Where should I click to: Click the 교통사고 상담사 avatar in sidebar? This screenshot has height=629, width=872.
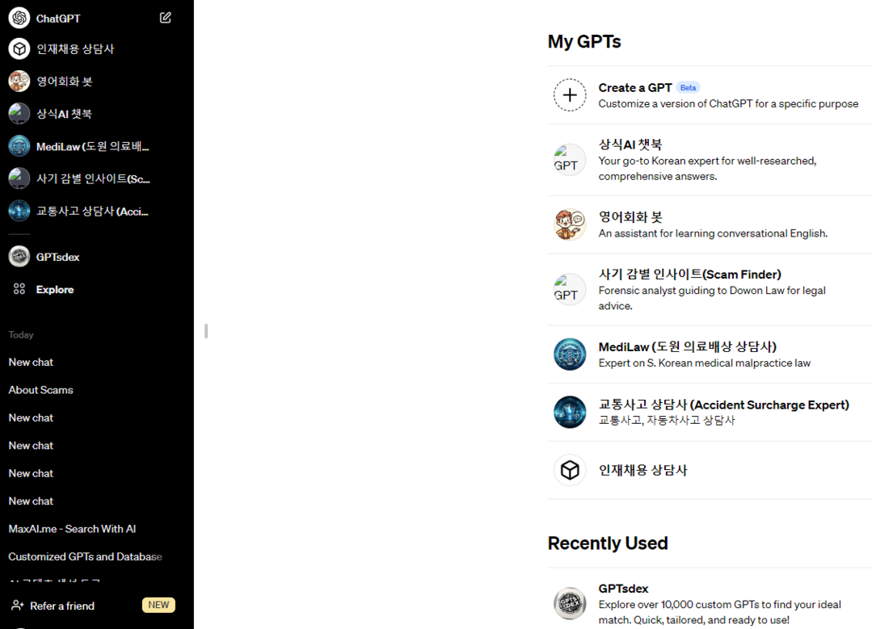point(19,212)
